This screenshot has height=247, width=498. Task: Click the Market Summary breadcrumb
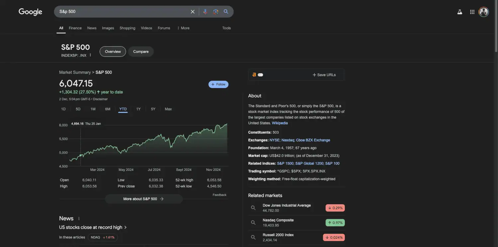pos(75,73)
